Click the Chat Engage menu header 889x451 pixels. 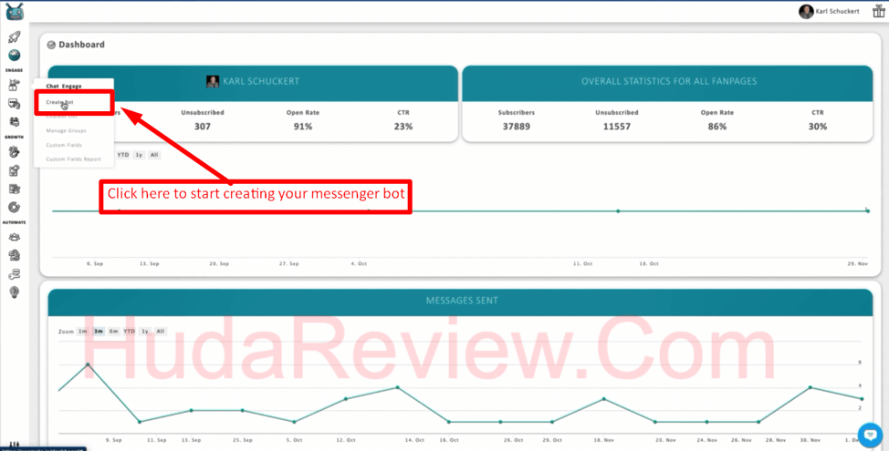point(64,86)
